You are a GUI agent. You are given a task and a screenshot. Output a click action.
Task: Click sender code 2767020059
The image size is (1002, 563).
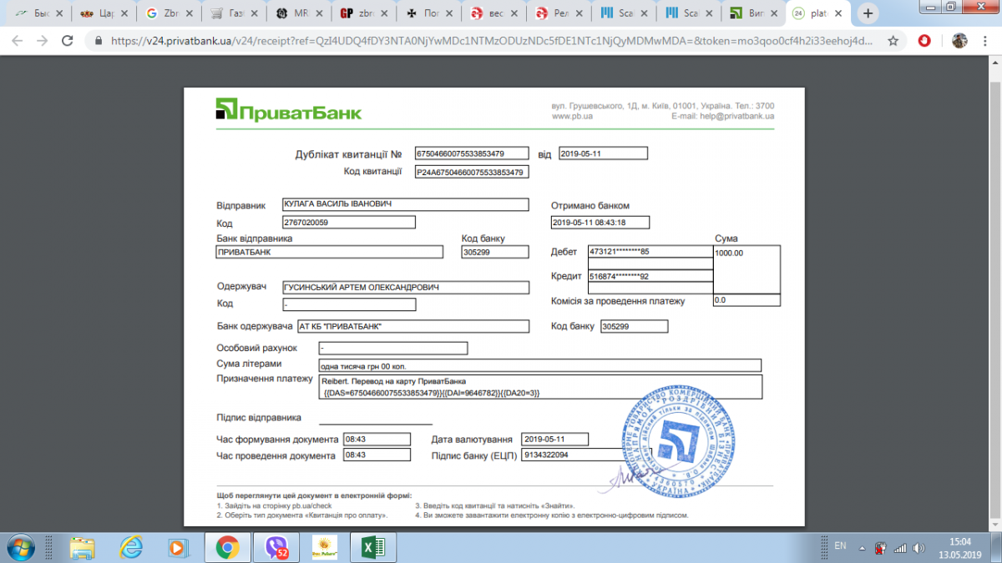click(348, 222)
